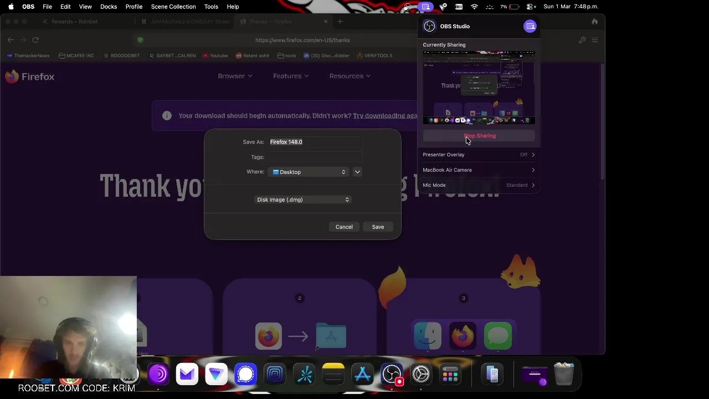Open a new browser tab
Image resolution: width=709 pixels, height=399 pixels.
pyautogui.click(x=340, y=22)
